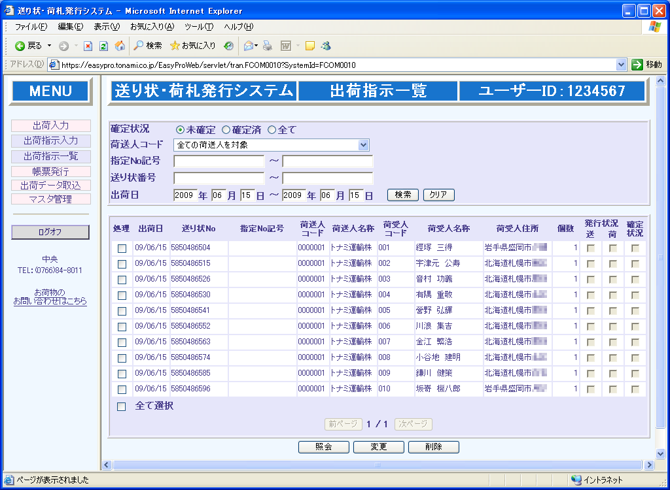
Task: Click the IE logo in the title bar
Action: pyautogui.click(x=9, y=10)
